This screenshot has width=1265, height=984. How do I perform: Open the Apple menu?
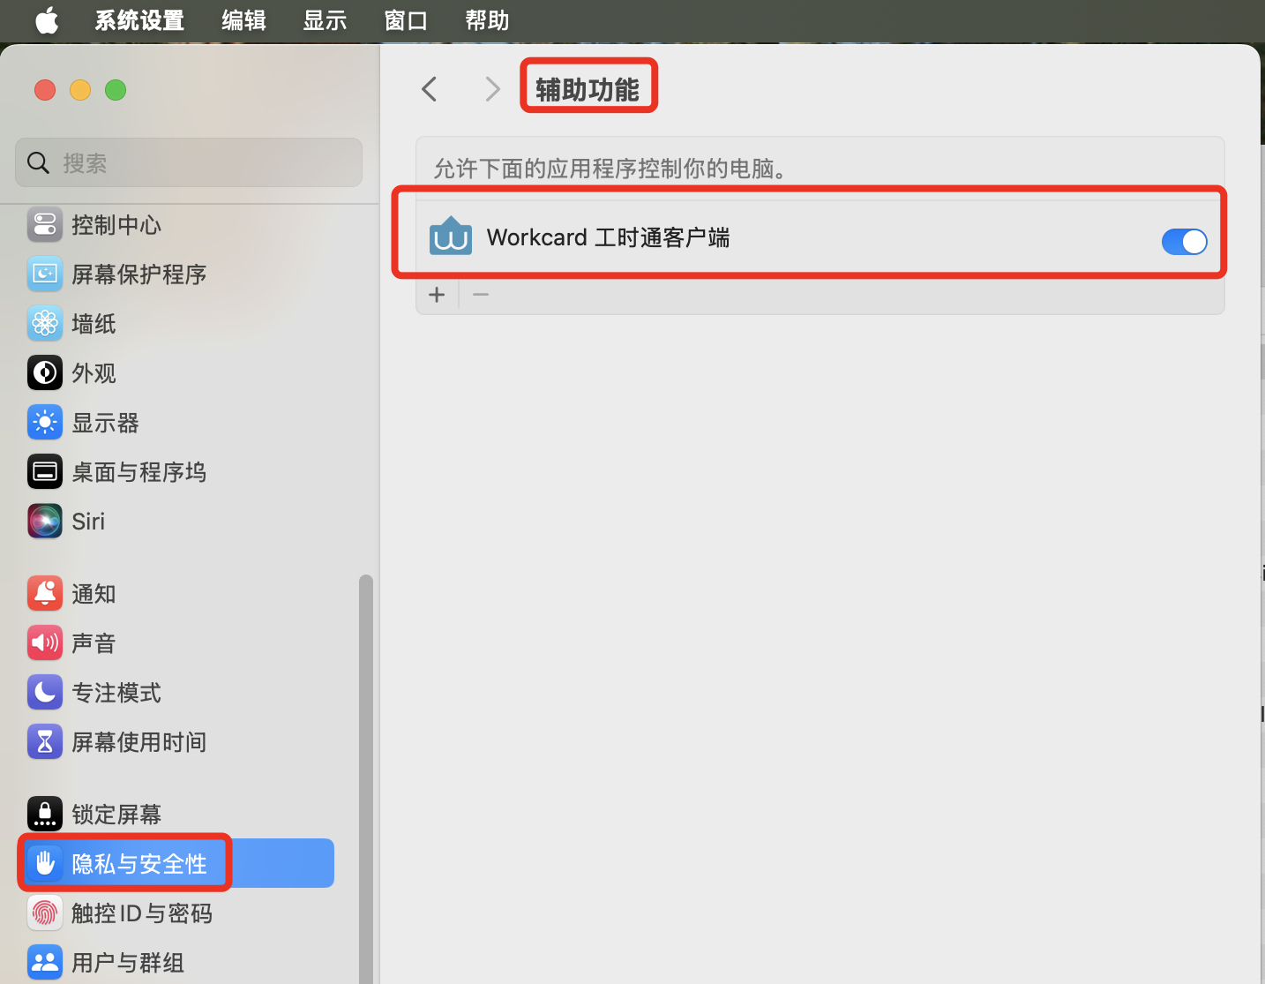[47, 20]
